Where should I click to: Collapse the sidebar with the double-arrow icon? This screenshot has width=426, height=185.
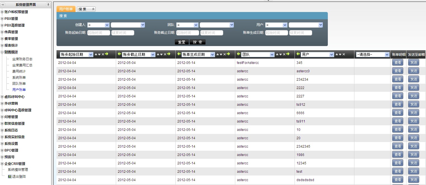tap(3, 5)
